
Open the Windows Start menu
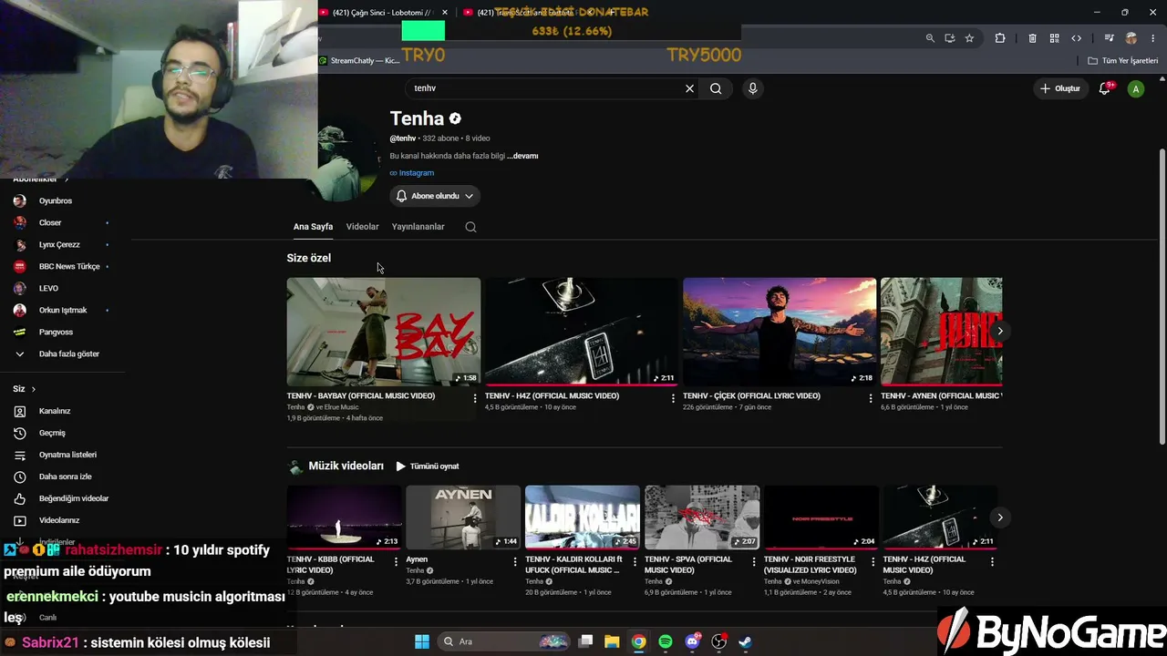[422, 641]
